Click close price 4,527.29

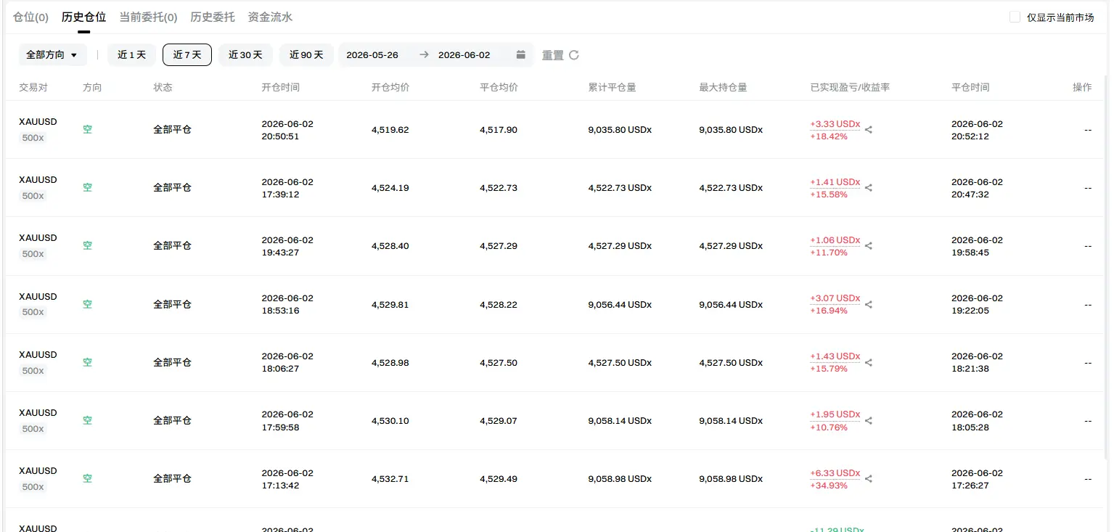(x=499, y=246)
